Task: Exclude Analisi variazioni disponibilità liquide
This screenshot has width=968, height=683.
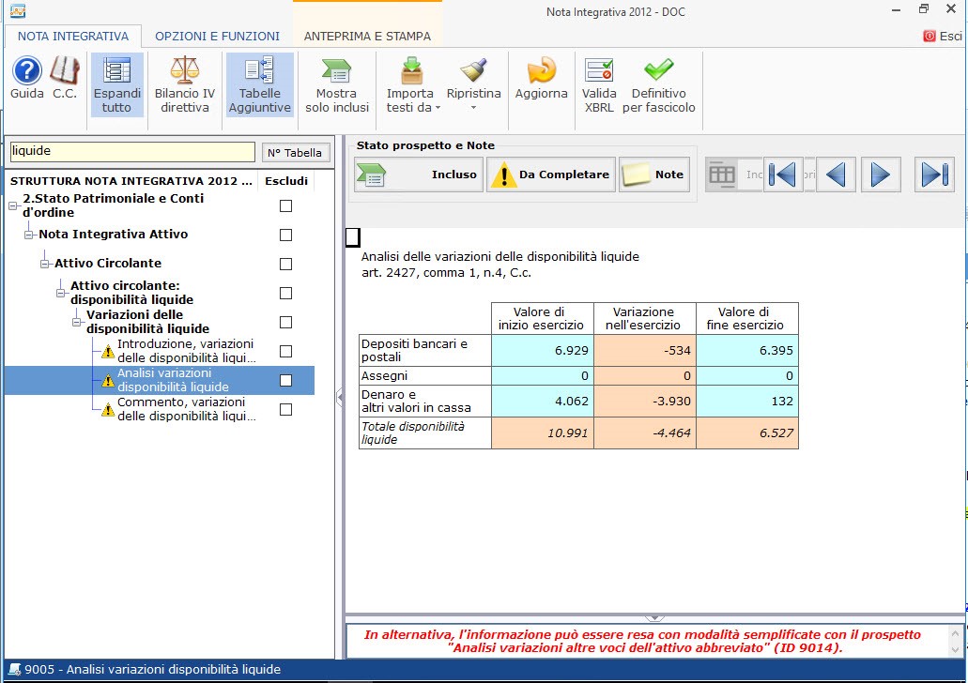Action: (x=285, y=380)
